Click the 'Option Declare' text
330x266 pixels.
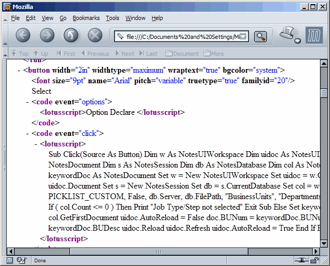(x=111, y=112)
